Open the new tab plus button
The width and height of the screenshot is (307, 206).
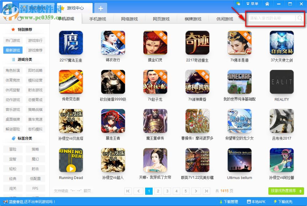pos(100,8)
